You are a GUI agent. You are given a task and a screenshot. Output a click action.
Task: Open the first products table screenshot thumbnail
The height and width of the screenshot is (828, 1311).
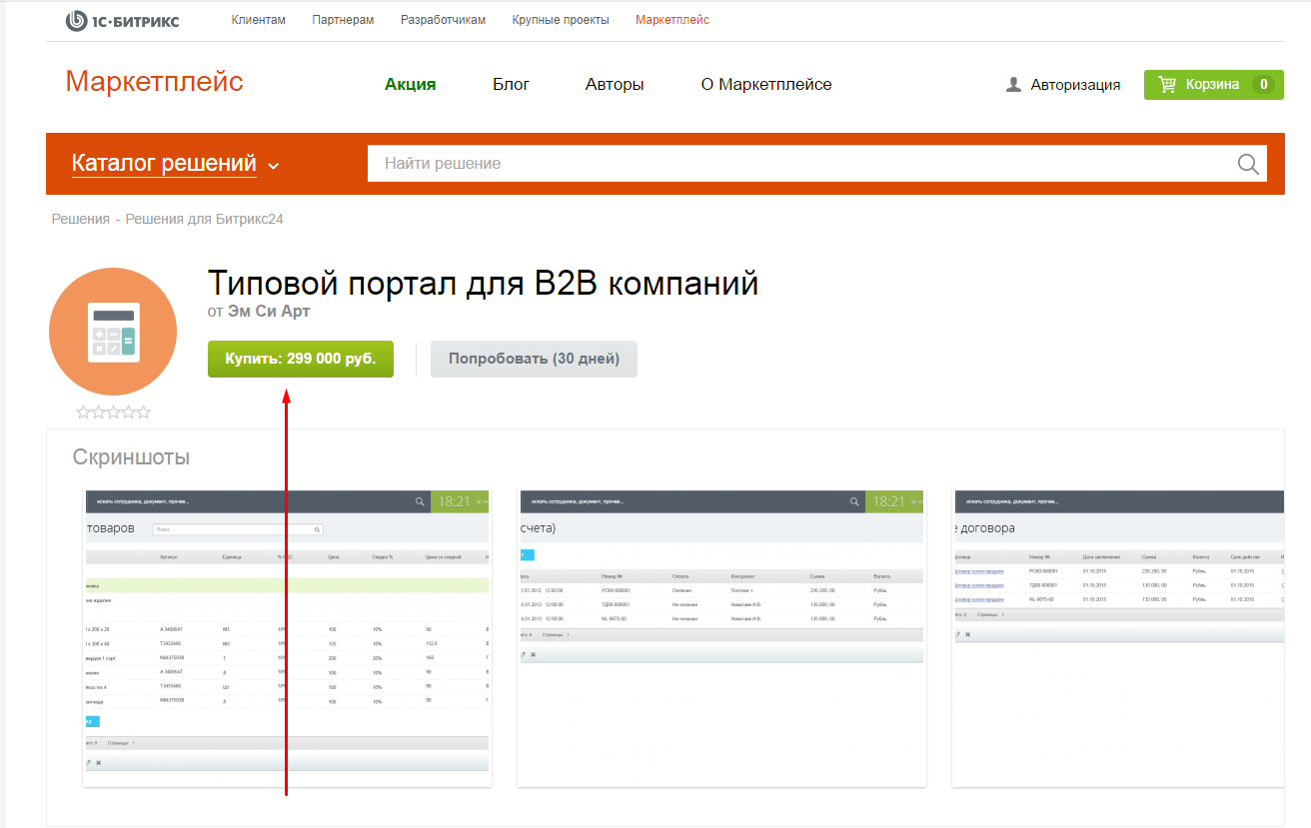(288, 638)
